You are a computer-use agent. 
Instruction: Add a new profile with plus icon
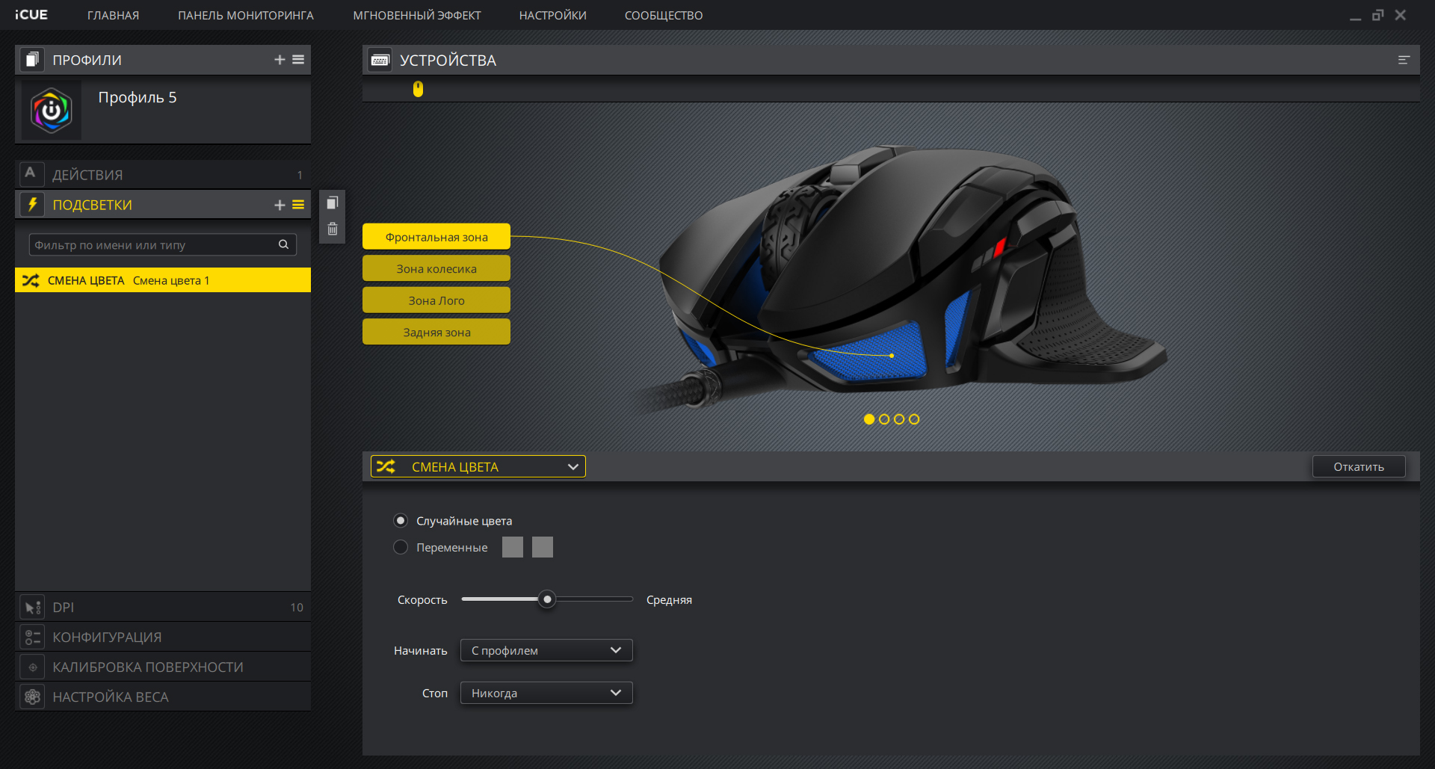(280, 60)
